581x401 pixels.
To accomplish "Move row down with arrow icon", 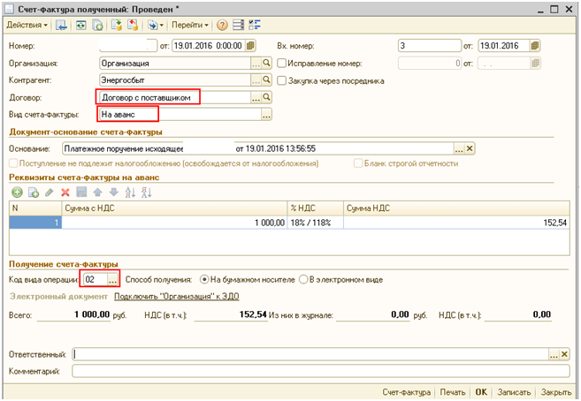I will pos(114,192).
